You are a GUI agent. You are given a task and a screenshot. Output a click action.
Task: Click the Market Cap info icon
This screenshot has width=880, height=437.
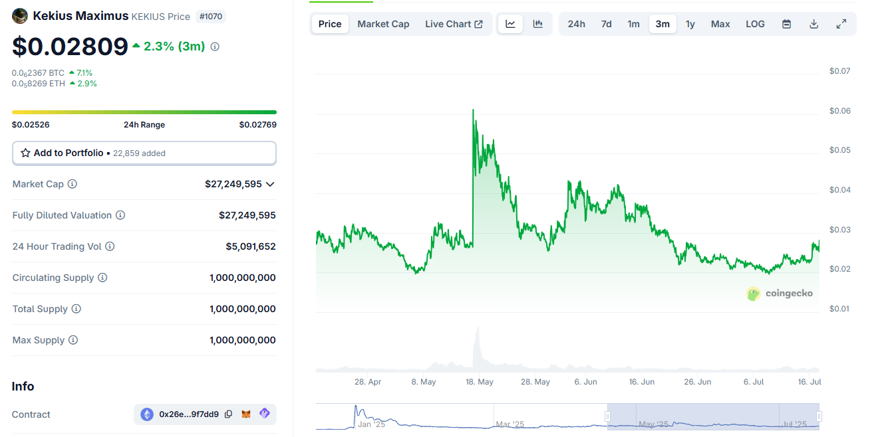[x=73, y=184]
